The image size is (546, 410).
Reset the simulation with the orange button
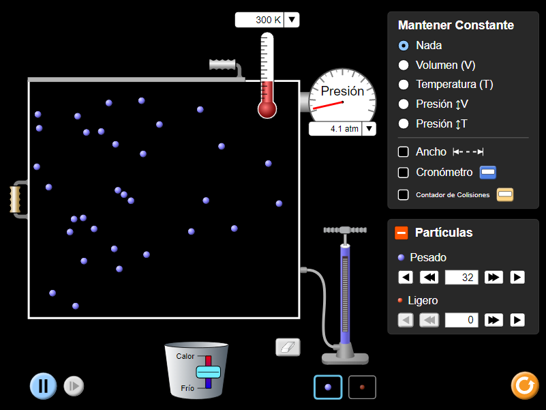click(x=525, y=385)
